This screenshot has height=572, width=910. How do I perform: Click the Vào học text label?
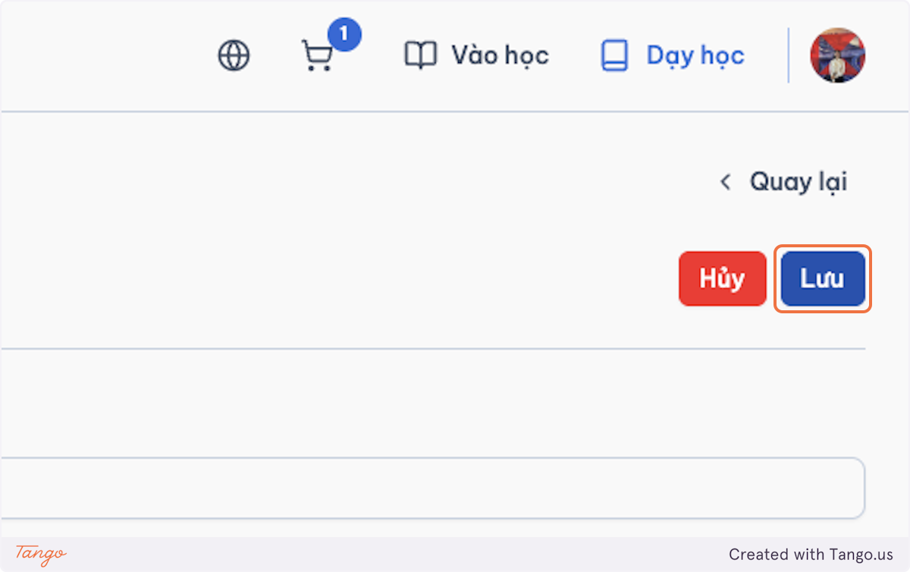pyautogui.click(x=500, y=55)
